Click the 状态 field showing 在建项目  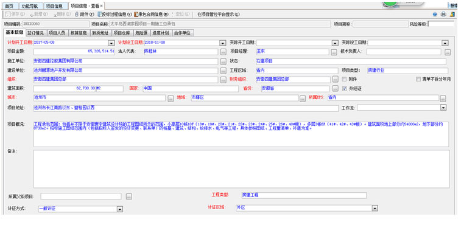click(351, 61)
